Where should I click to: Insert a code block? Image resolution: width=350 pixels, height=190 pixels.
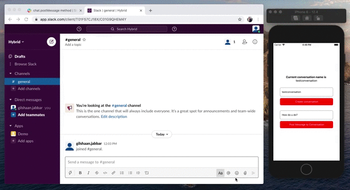click(x=147, y=173)
